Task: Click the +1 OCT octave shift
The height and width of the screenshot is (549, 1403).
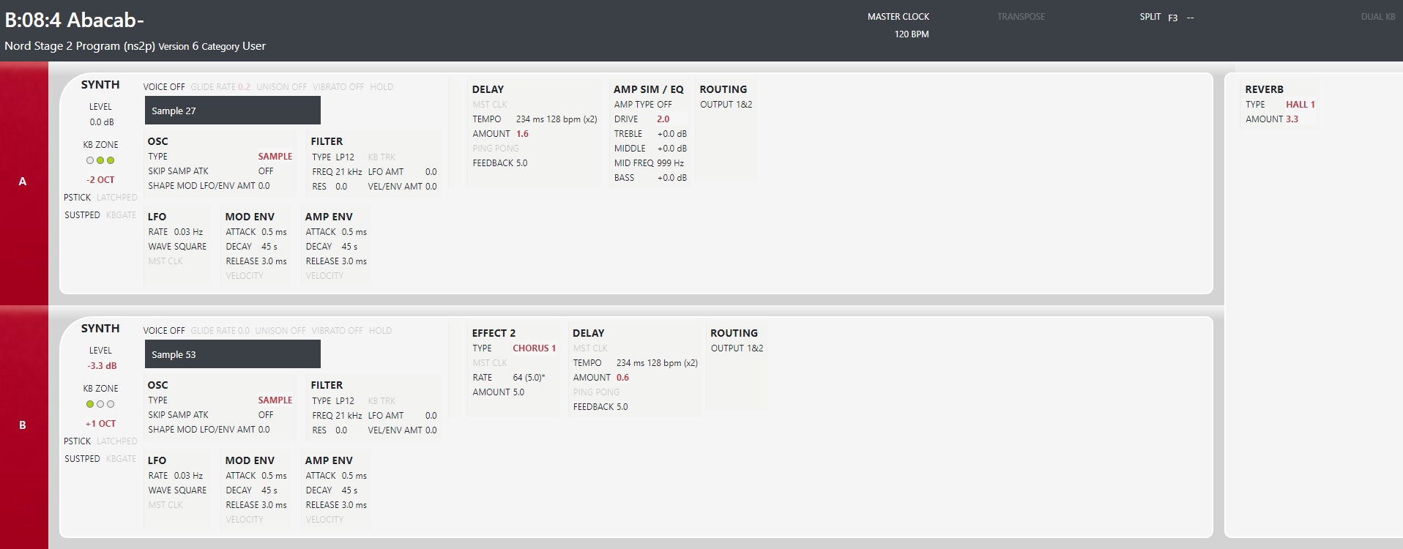Action: [100, 424]
